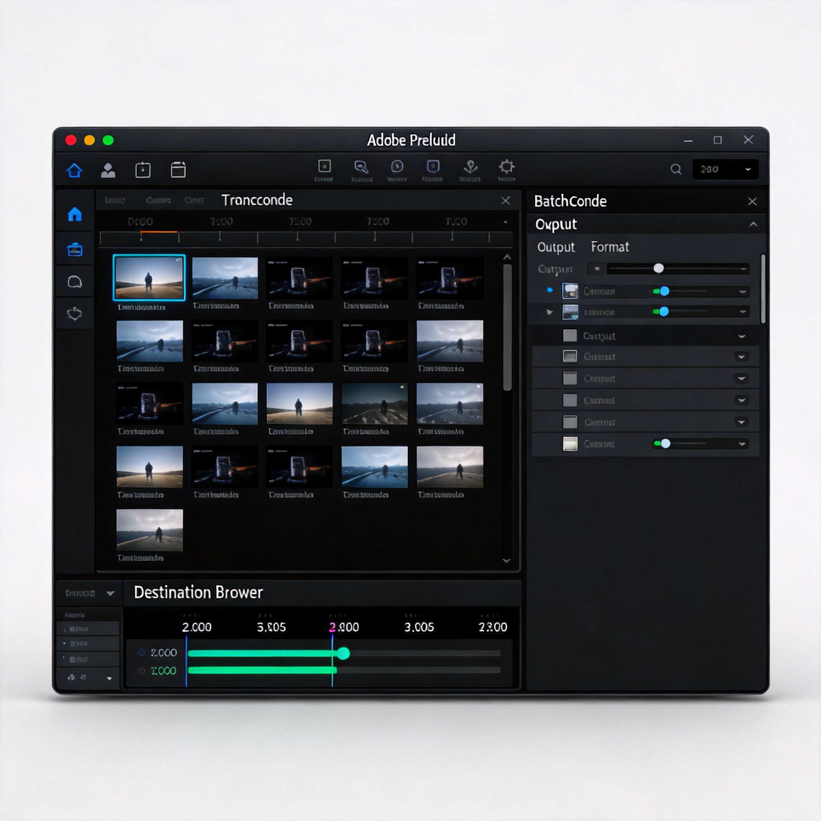Image resolution: width=821 pixels, height=821 pixels.
Task: Click the Destination Brower panel title
Action: 198,592
